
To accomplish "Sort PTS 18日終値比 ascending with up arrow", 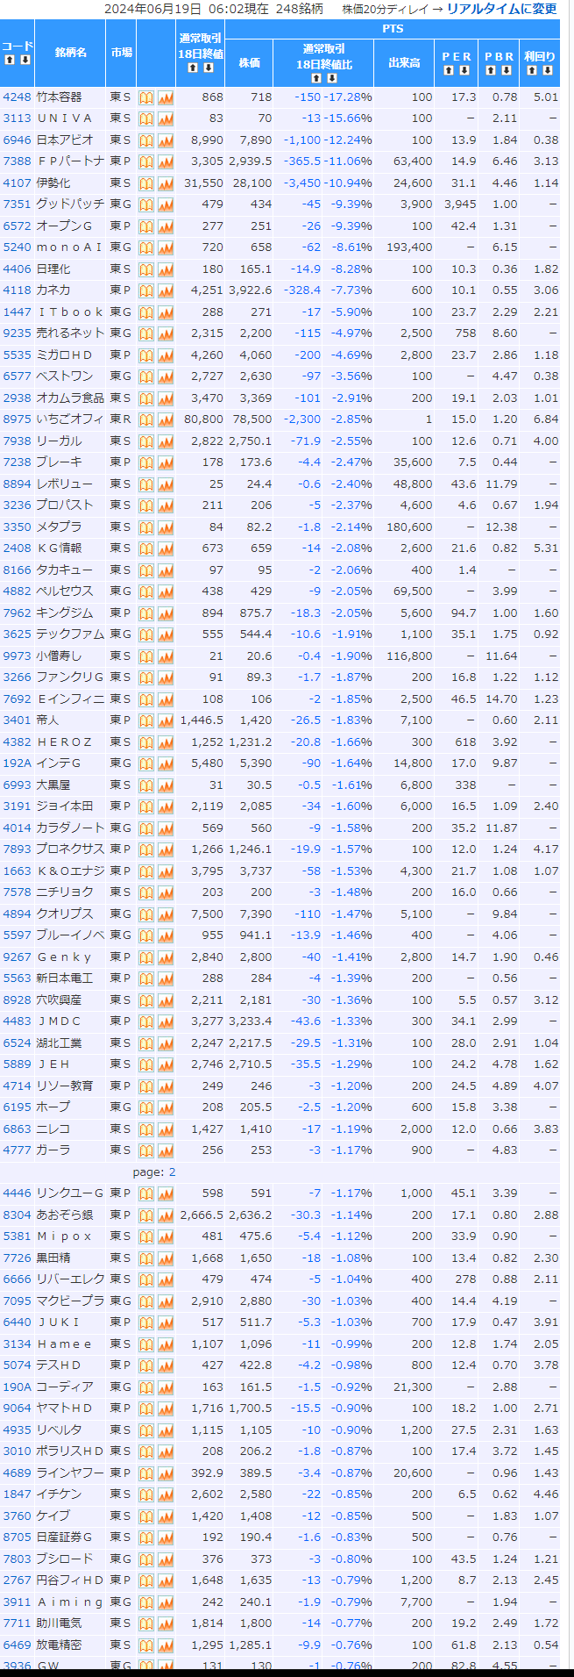I will click(x=315, y=79).
